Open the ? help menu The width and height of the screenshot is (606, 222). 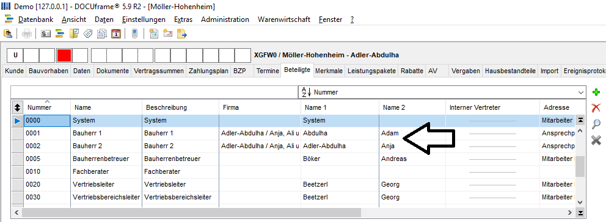pyautogui.click(x=352, y=20)
